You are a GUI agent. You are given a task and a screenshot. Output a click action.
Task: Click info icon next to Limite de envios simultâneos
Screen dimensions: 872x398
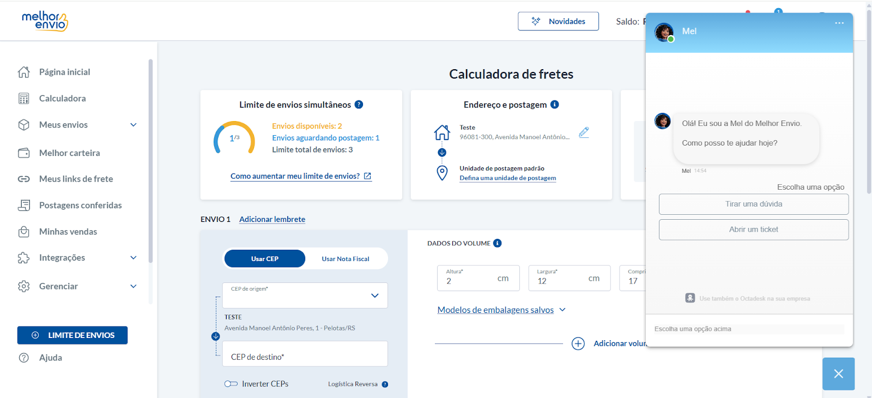tap(359, 105)
